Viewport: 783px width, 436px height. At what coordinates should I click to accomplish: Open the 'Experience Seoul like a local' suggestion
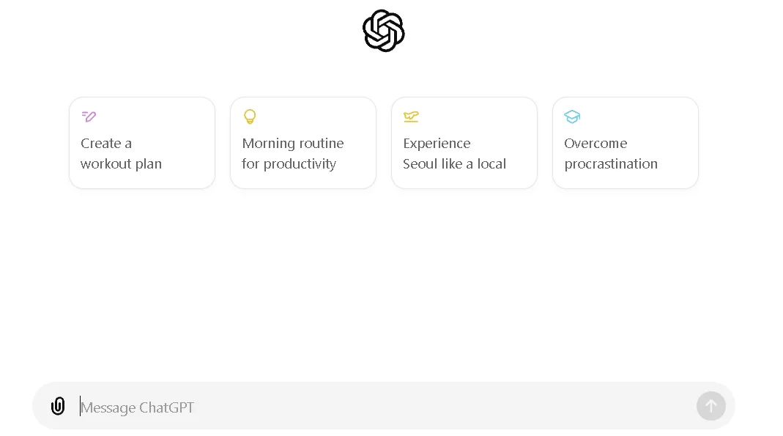click(x=464, y=143)
